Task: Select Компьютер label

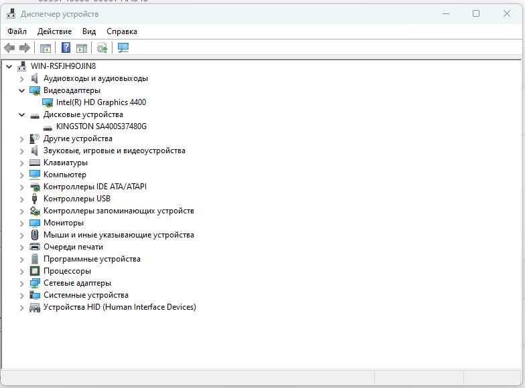Action: click(64, 175)
